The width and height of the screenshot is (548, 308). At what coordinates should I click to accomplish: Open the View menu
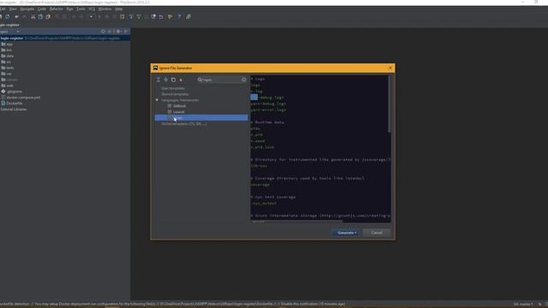tap(13, 9)
